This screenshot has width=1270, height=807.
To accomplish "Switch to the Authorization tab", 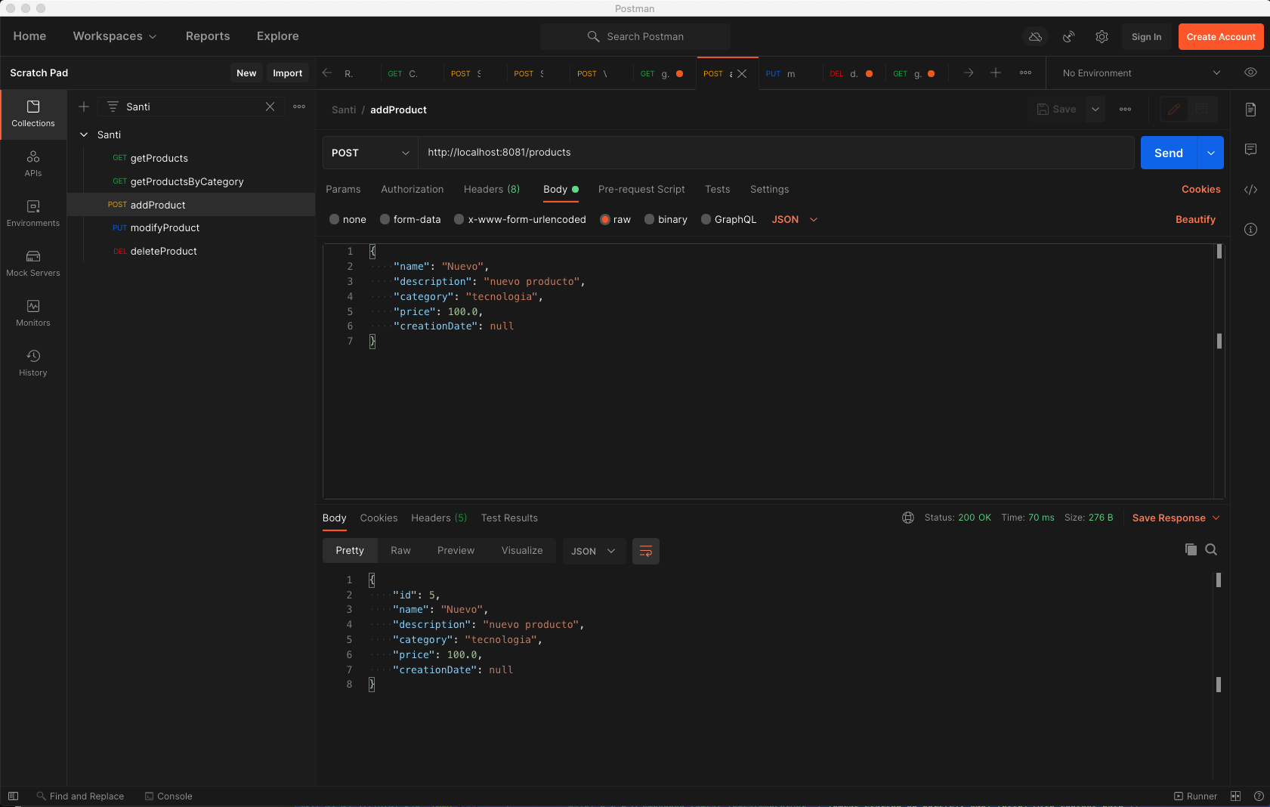I will click(x=412, y=189).
